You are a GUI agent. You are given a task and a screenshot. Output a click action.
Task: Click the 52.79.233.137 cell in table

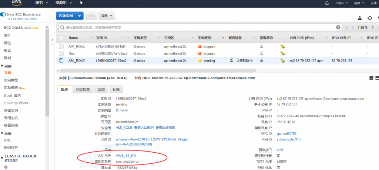pos(342,61)
